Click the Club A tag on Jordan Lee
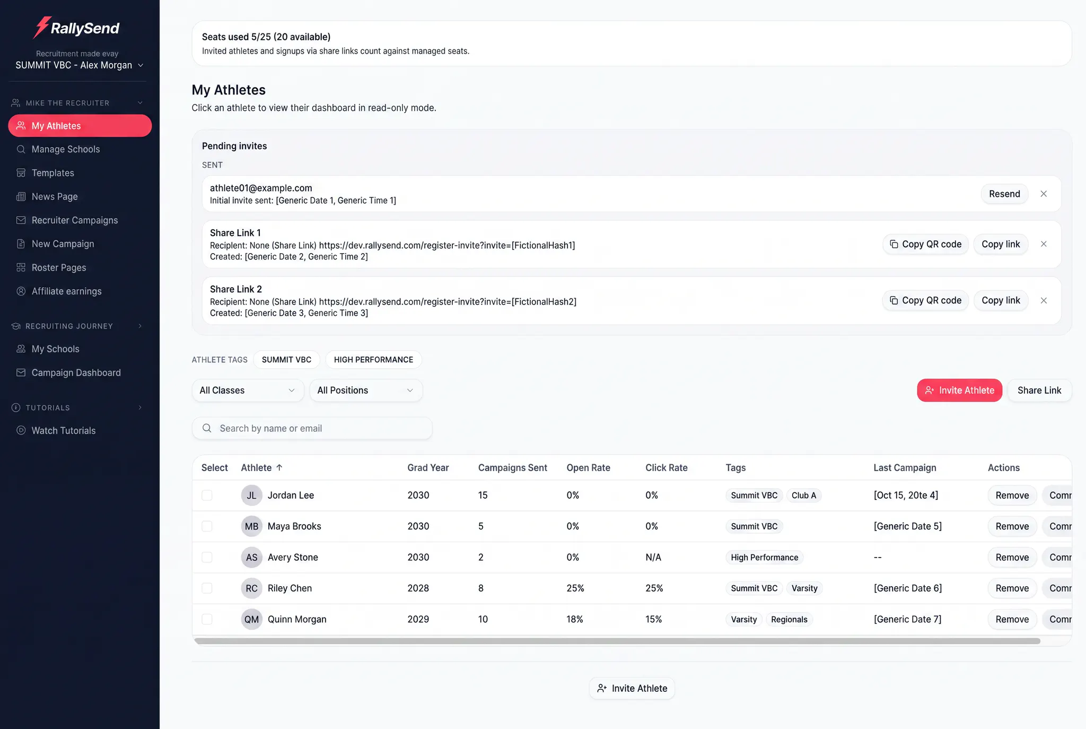1086x729 pixels. pyautogui.click(x=803, y=495)
